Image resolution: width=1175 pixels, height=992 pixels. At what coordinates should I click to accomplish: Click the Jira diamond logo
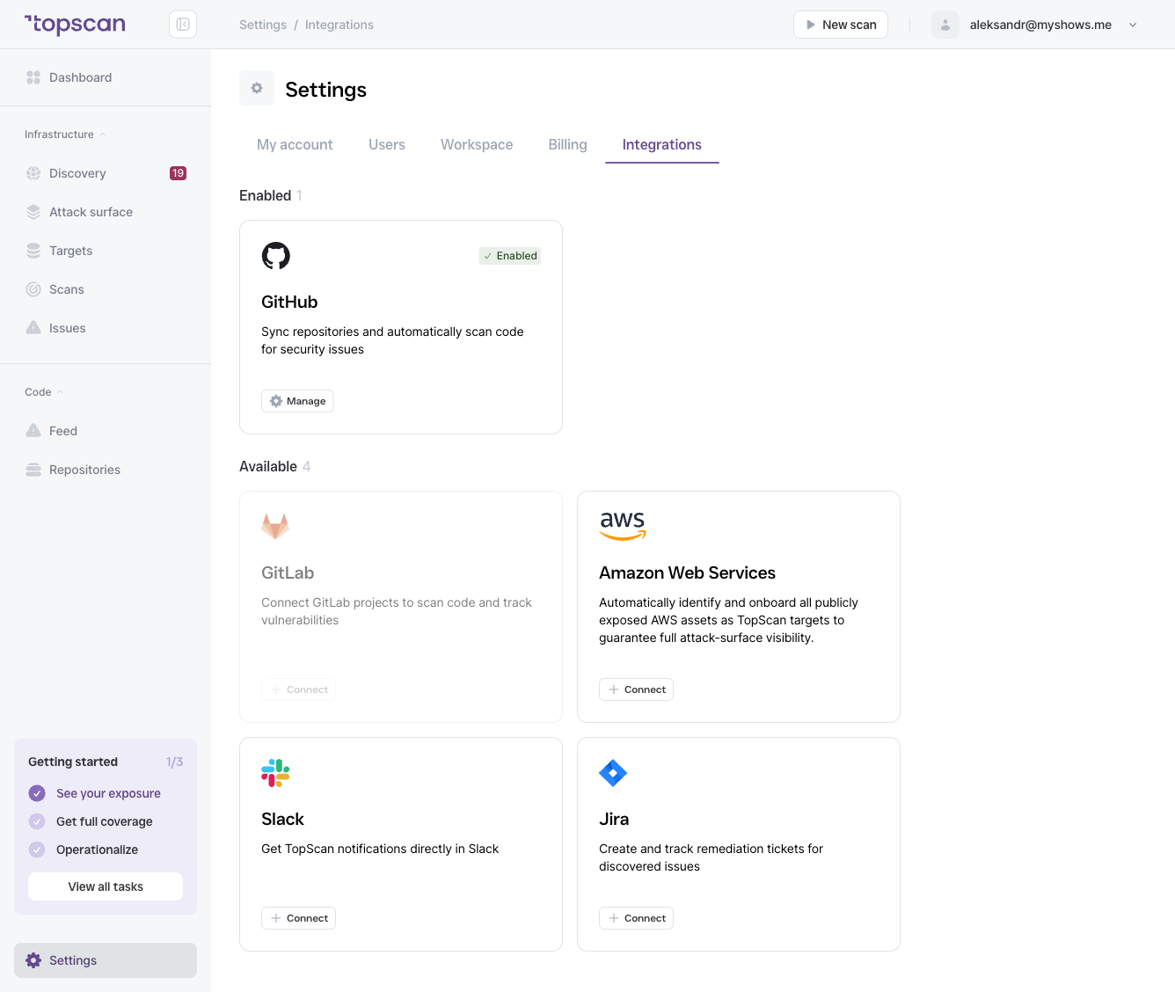613,773
